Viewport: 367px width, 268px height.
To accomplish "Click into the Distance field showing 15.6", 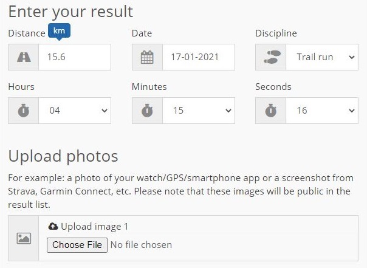I will click(x=75, y=57).
